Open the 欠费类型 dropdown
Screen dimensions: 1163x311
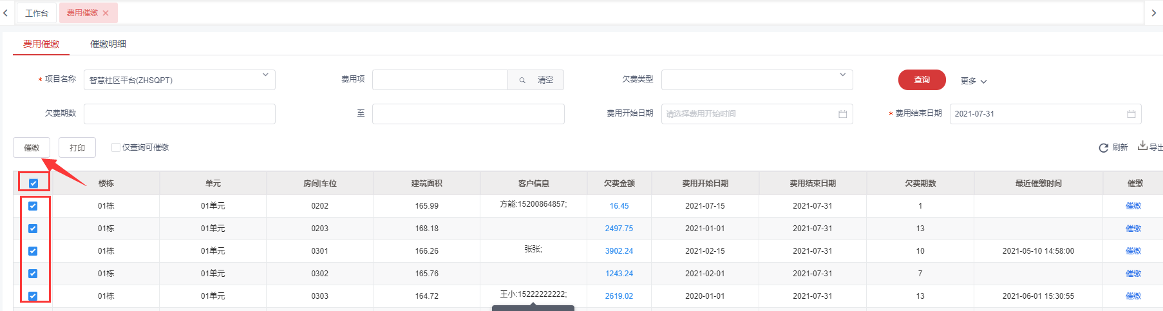click(x=842, y=75)
